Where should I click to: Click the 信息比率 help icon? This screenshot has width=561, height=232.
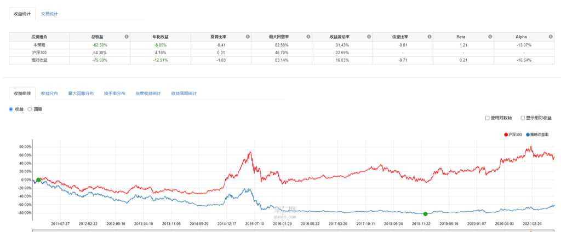[430, 37]
